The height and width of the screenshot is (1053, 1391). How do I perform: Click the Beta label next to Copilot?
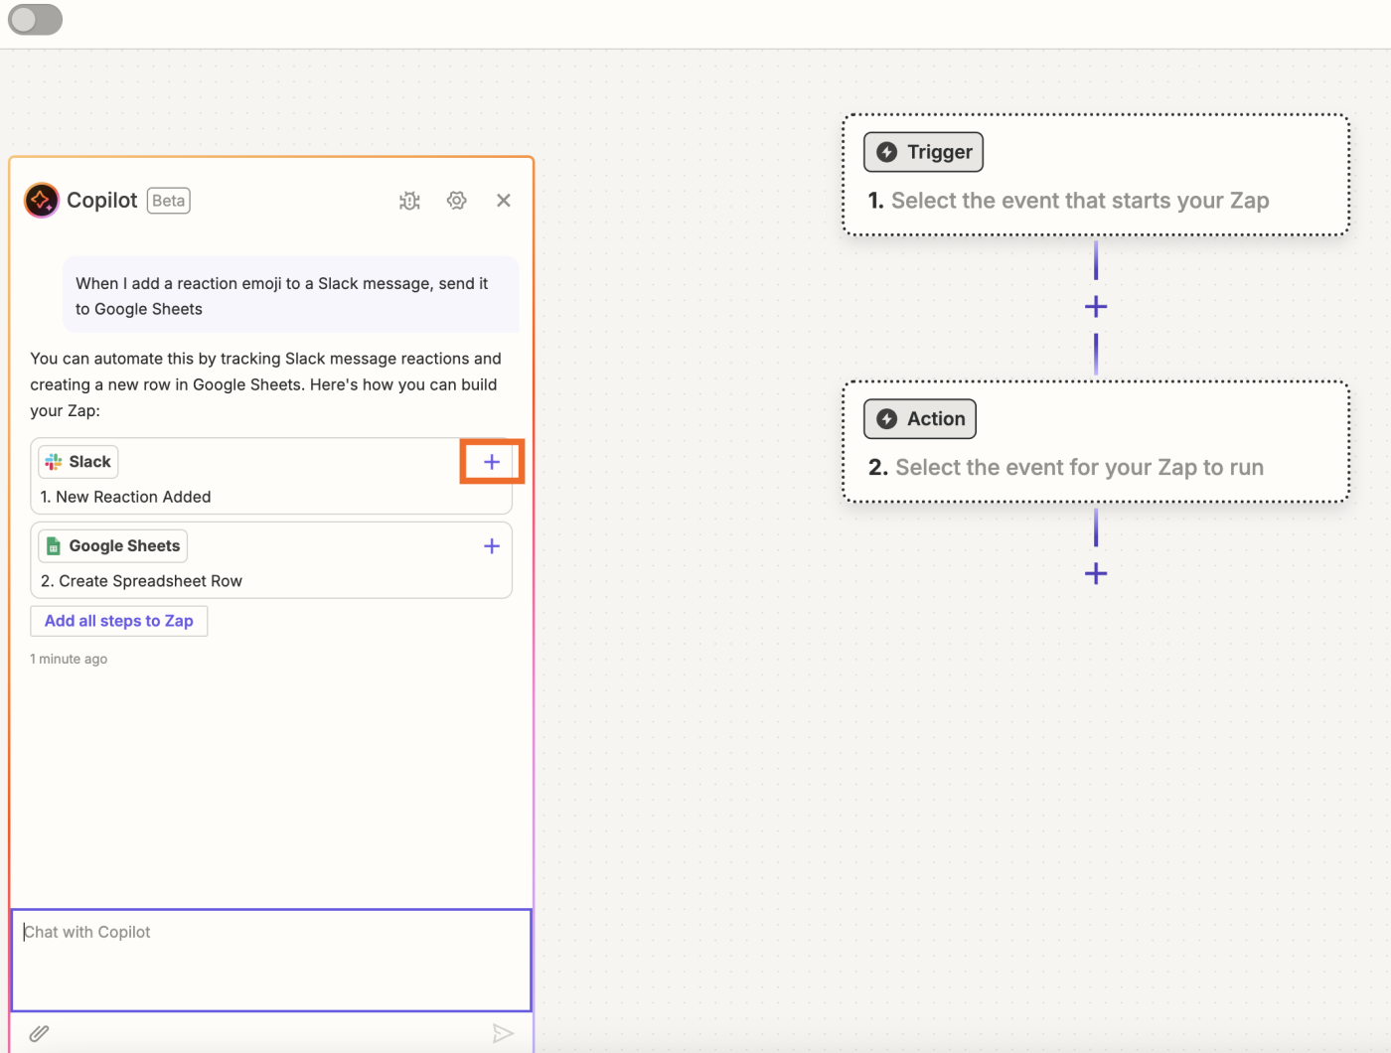tap(169, 201)
